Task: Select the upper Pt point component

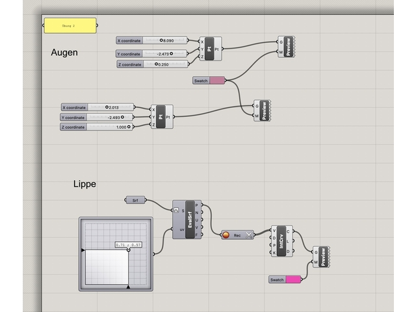Action: click(209, 49)
